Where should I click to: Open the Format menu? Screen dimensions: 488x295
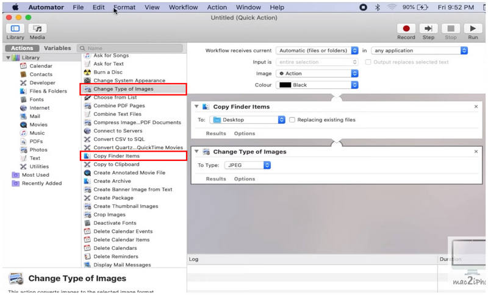(x=124, y=7)
